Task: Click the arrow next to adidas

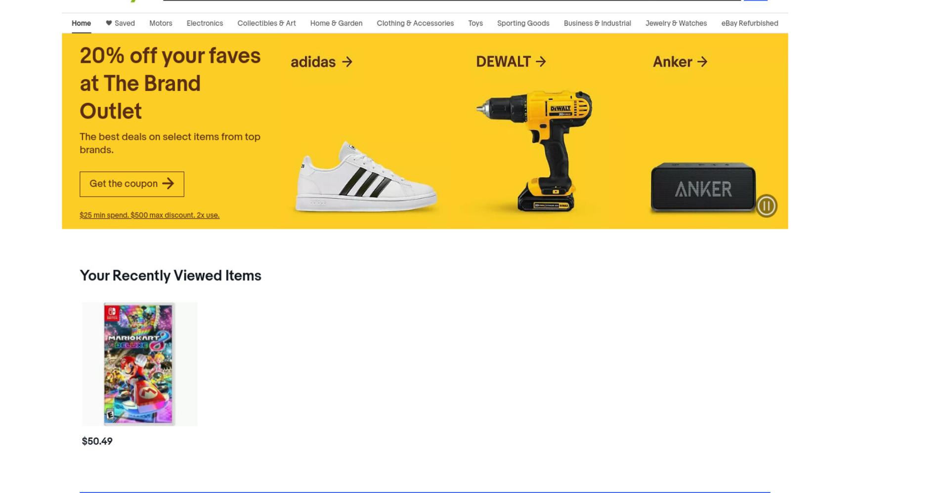Action: 347,62
